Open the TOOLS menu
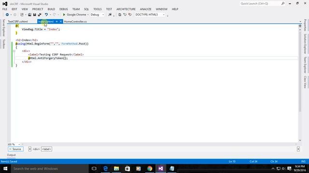The width and height of the screenshot is (309, 173). click(98, 9)
